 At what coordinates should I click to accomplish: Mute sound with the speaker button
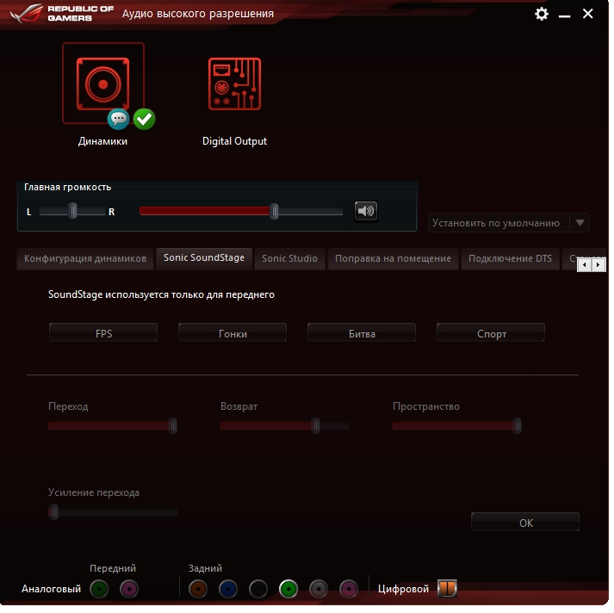tap(366, 212)
